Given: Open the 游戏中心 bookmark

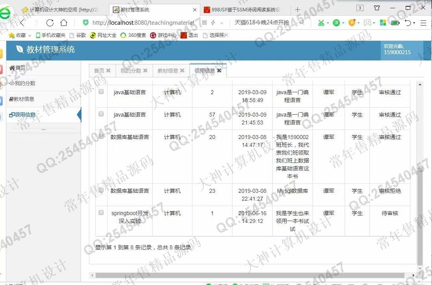Looking at the screenshot, I should [163, 35].
